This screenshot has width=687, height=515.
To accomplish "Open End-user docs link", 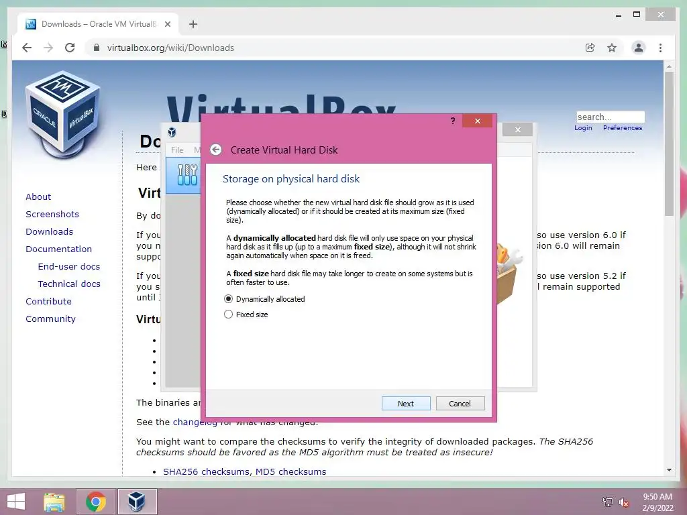I will 69,266.
